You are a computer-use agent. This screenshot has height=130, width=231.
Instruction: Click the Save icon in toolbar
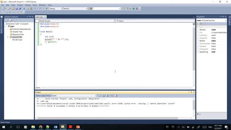[17, 9]
